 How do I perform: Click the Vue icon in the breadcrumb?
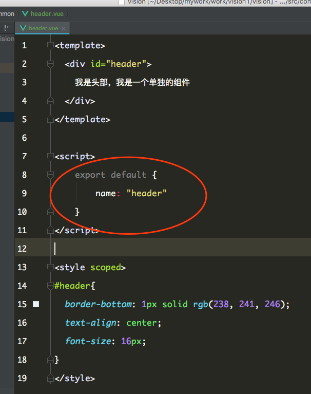tap(25, 13)
